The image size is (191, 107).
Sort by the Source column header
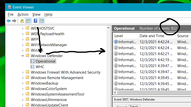pyautogui.click(x=183, y=36)
